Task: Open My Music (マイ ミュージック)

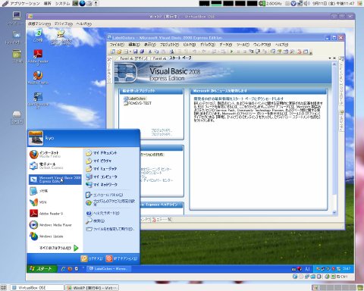Action: pos(101,168)
